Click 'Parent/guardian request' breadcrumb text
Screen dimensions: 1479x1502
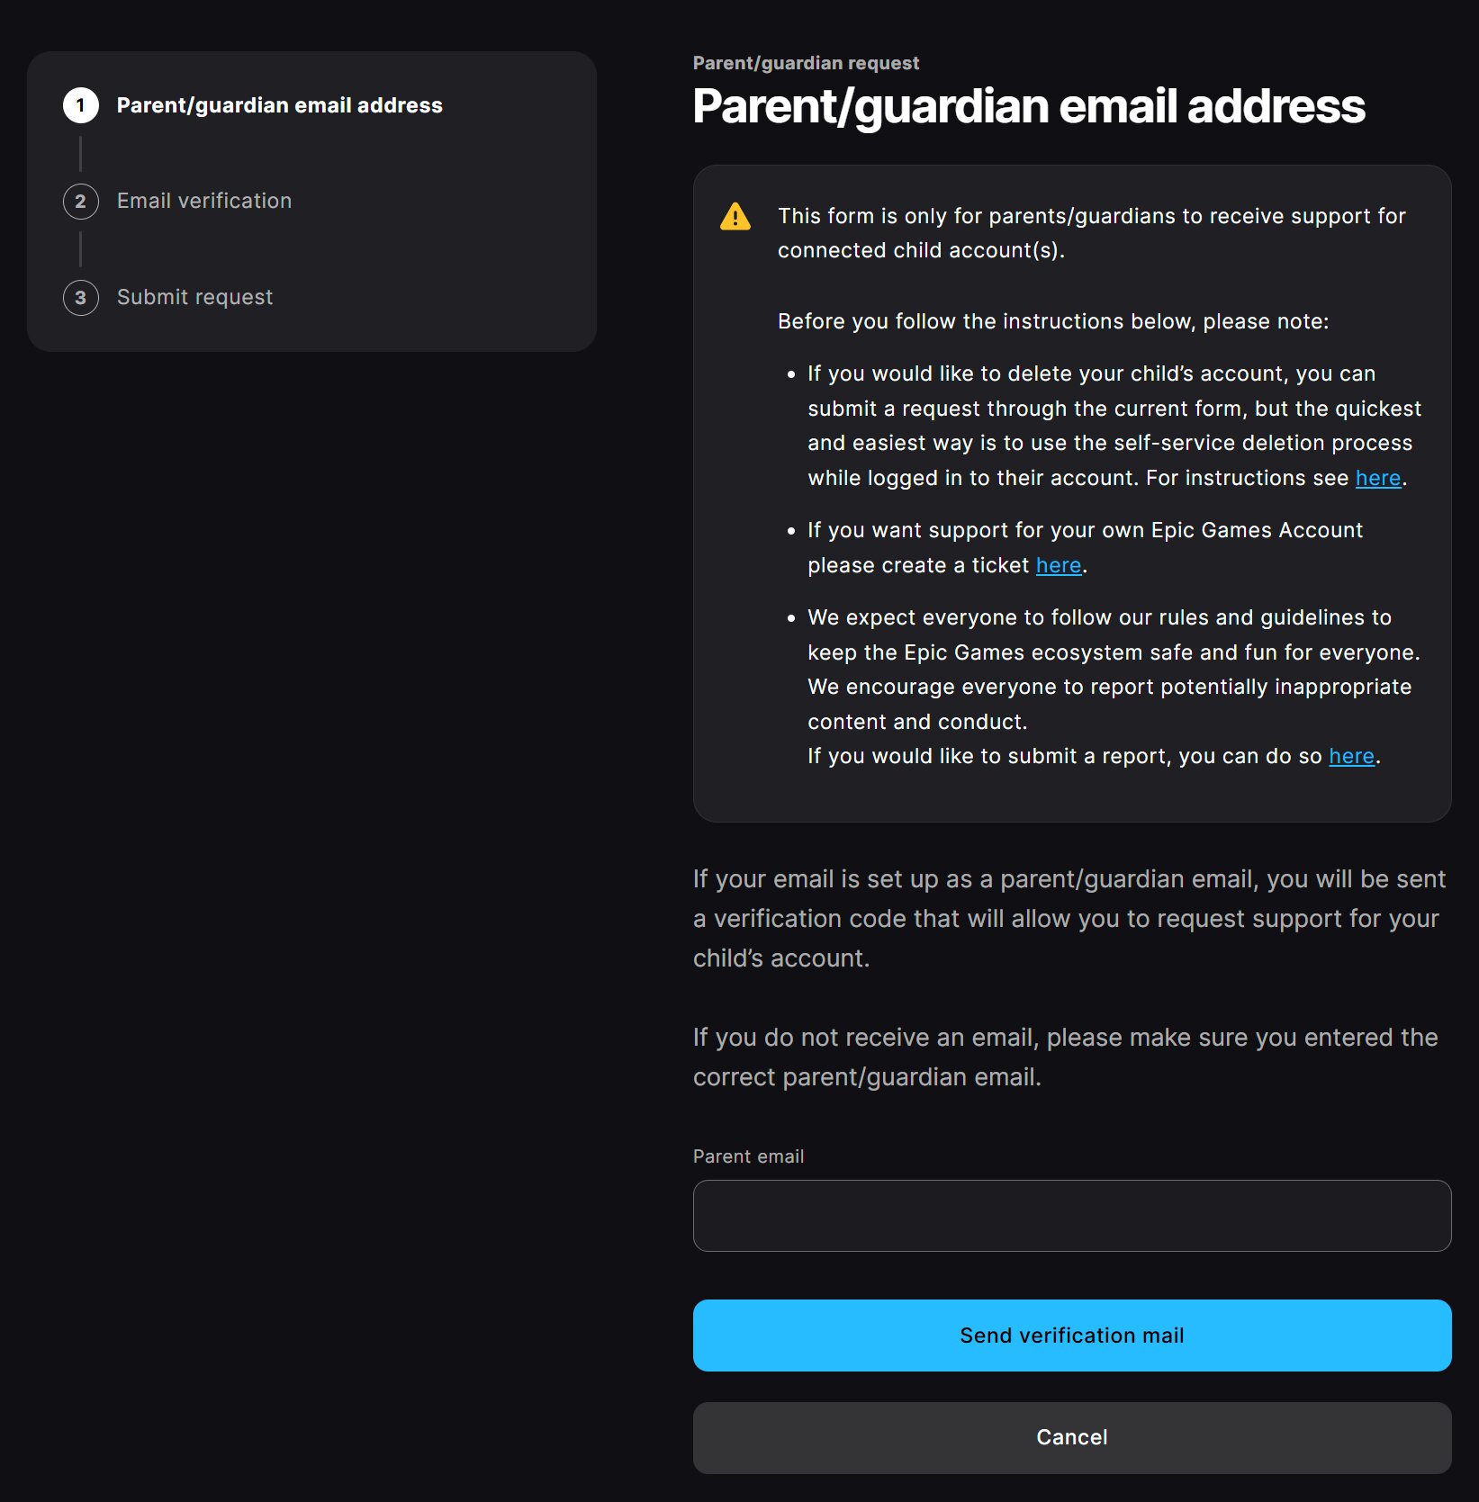point(806,63)
